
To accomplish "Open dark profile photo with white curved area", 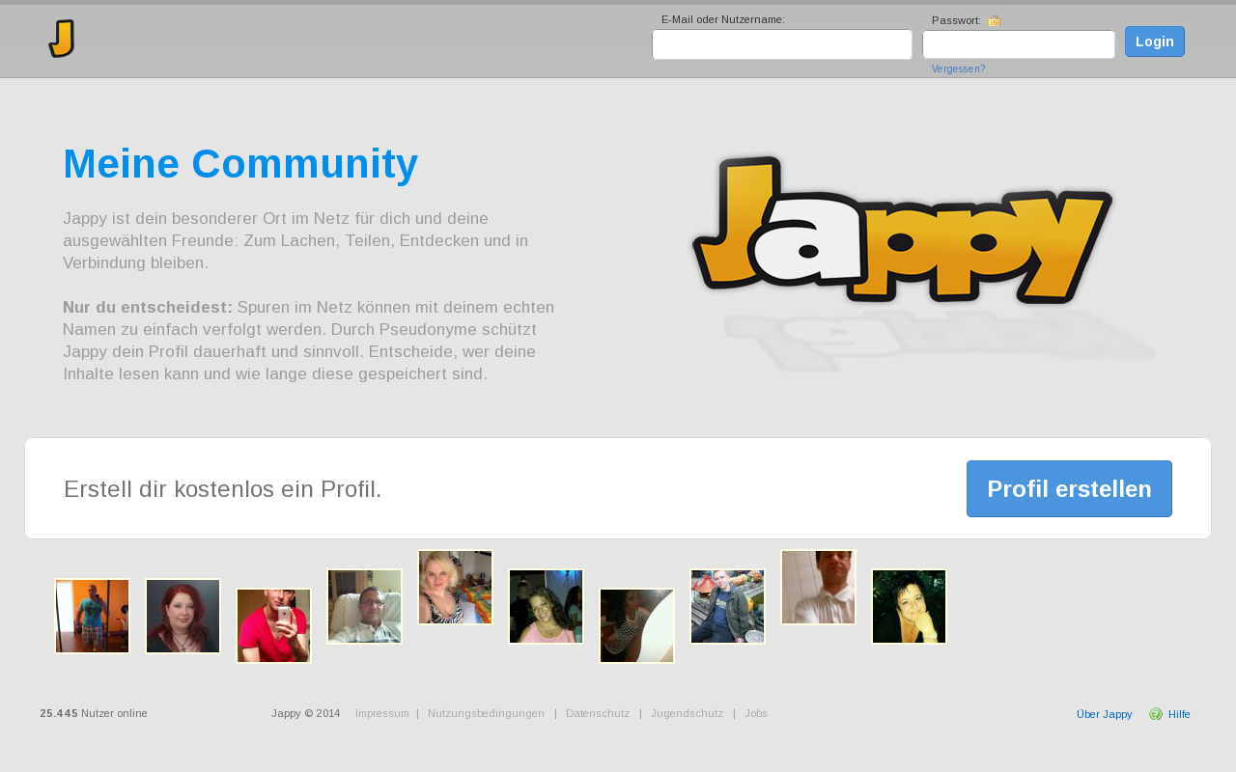I will pos(636,625).
